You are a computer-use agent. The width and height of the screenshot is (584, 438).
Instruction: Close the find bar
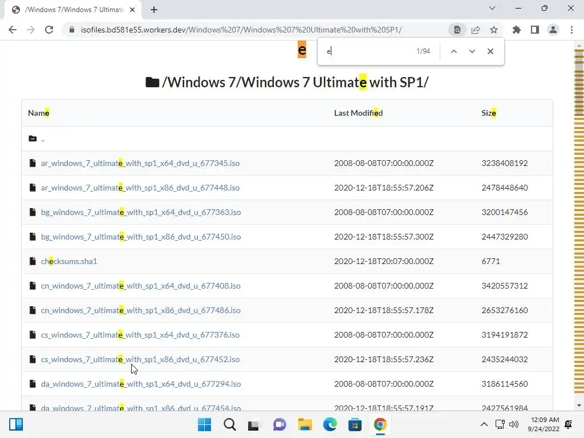click(x=490, y=51)
